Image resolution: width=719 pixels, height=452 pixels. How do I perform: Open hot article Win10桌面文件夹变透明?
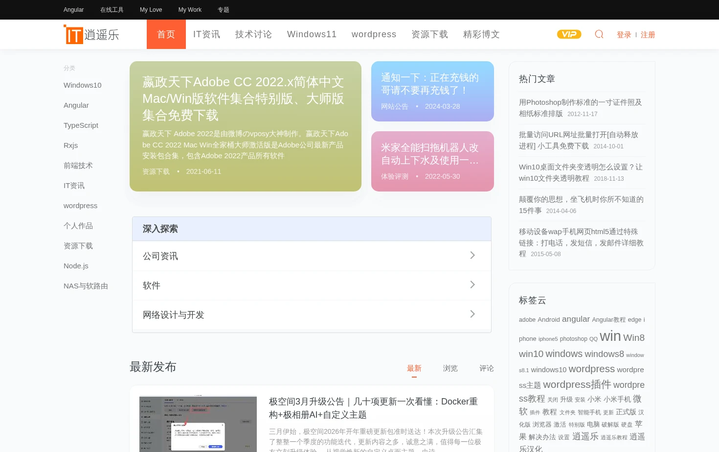[581, 172]
